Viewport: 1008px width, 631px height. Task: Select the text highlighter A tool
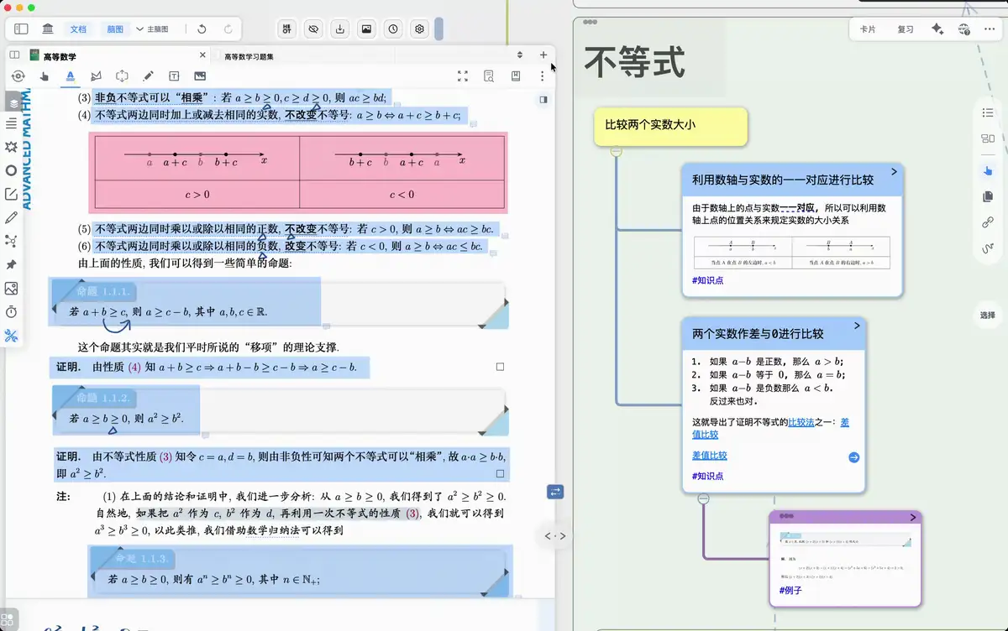pos(71,76)
